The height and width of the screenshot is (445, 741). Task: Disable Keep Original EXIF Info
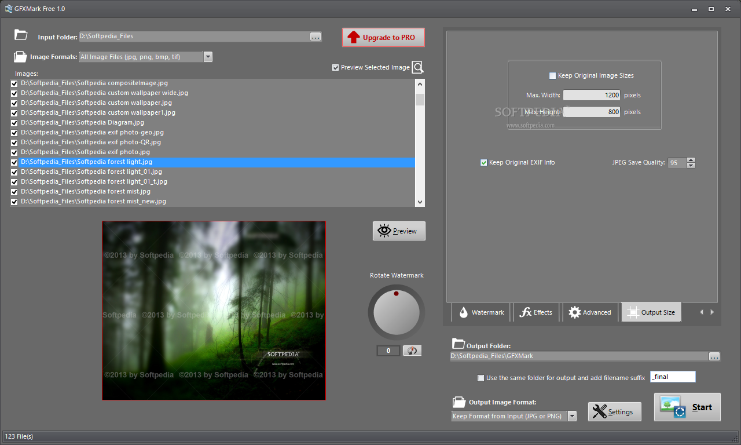(x=484, y=162)
